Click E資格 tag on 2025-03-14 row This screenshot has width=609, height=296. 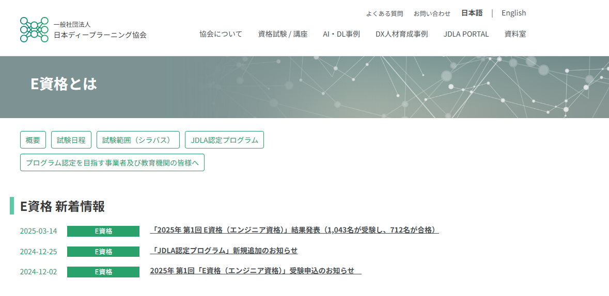point(103,231)
